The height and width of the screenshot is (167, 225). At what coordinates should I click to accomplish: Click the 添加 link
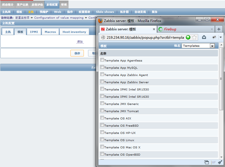pyautogui.click(x=80, y=42)
